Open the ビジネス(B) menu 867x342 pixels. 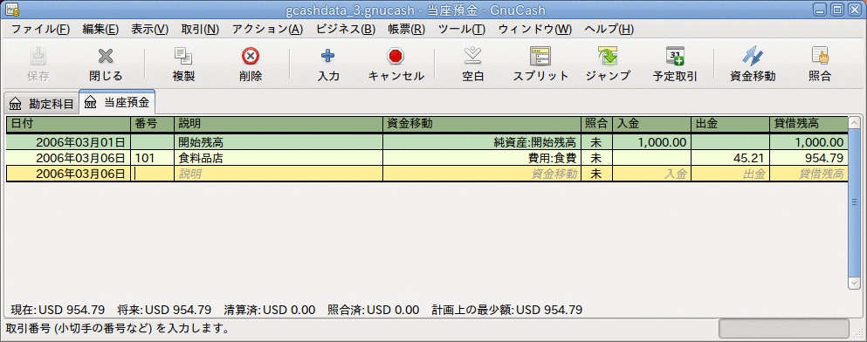[x=346, y=30]
